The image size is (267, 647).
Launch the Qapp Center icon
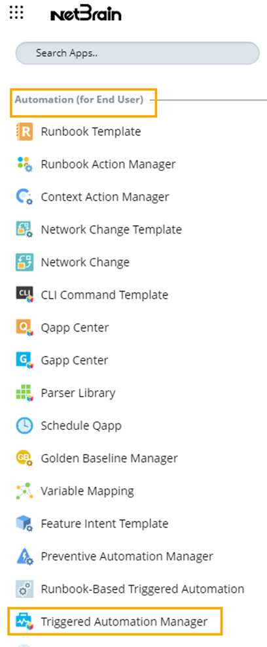24,327
